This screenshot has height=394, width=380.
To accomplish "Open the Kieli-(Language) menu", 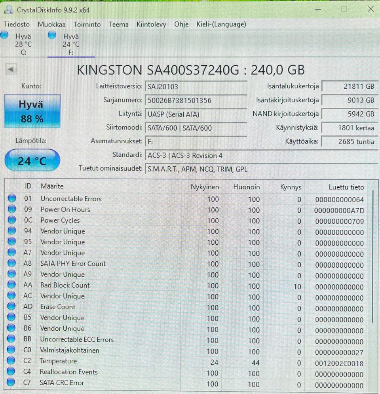I will pyautogui.click(x=221, y=25).
